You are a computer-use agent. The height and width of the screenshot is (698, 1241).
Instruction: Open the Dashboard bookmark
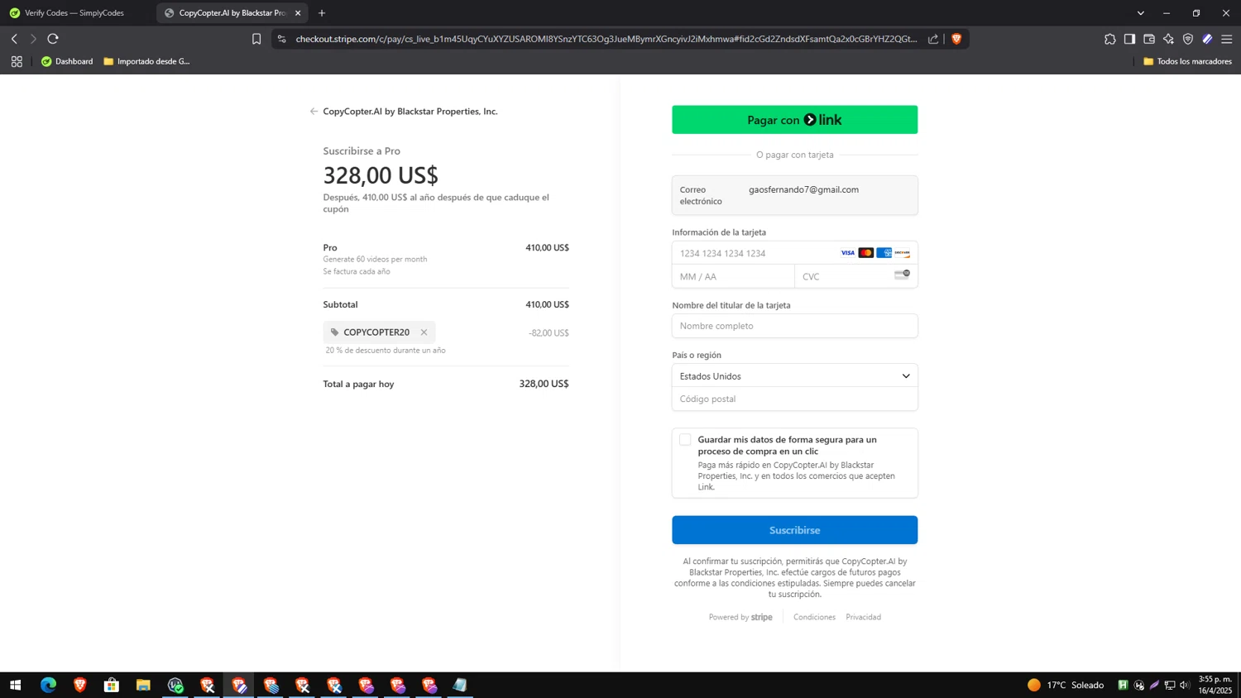click(67, 61)
